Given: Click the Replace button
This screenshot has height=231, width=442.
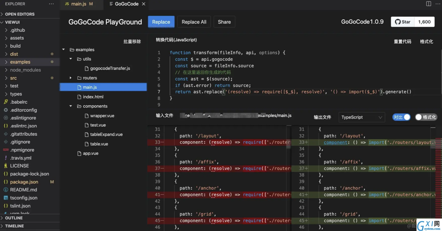Looking at the screenshot, I should point(161,22).
